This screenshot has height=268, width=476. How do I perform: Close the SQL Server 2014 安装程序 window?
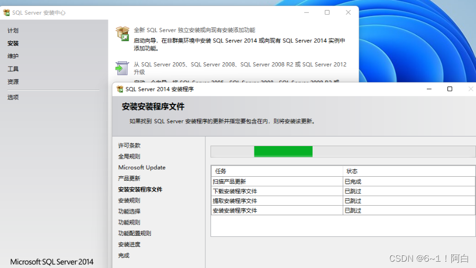[x=471, y=89]
